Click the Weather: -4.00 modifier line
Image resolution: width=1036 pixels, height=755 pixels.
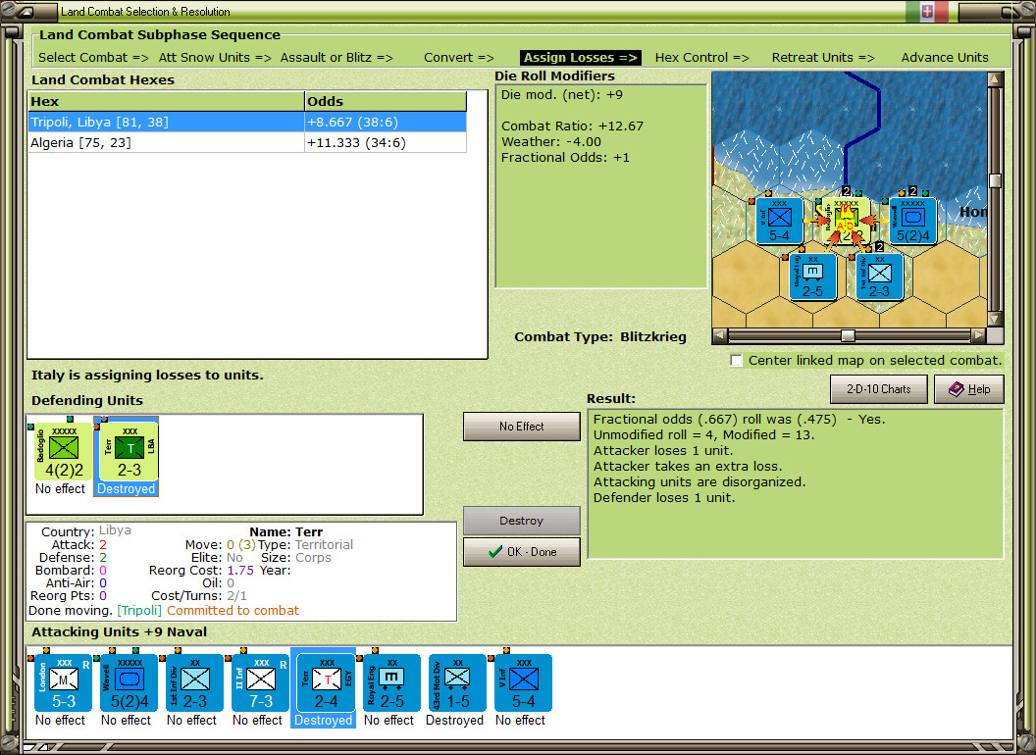coord(551,142)
